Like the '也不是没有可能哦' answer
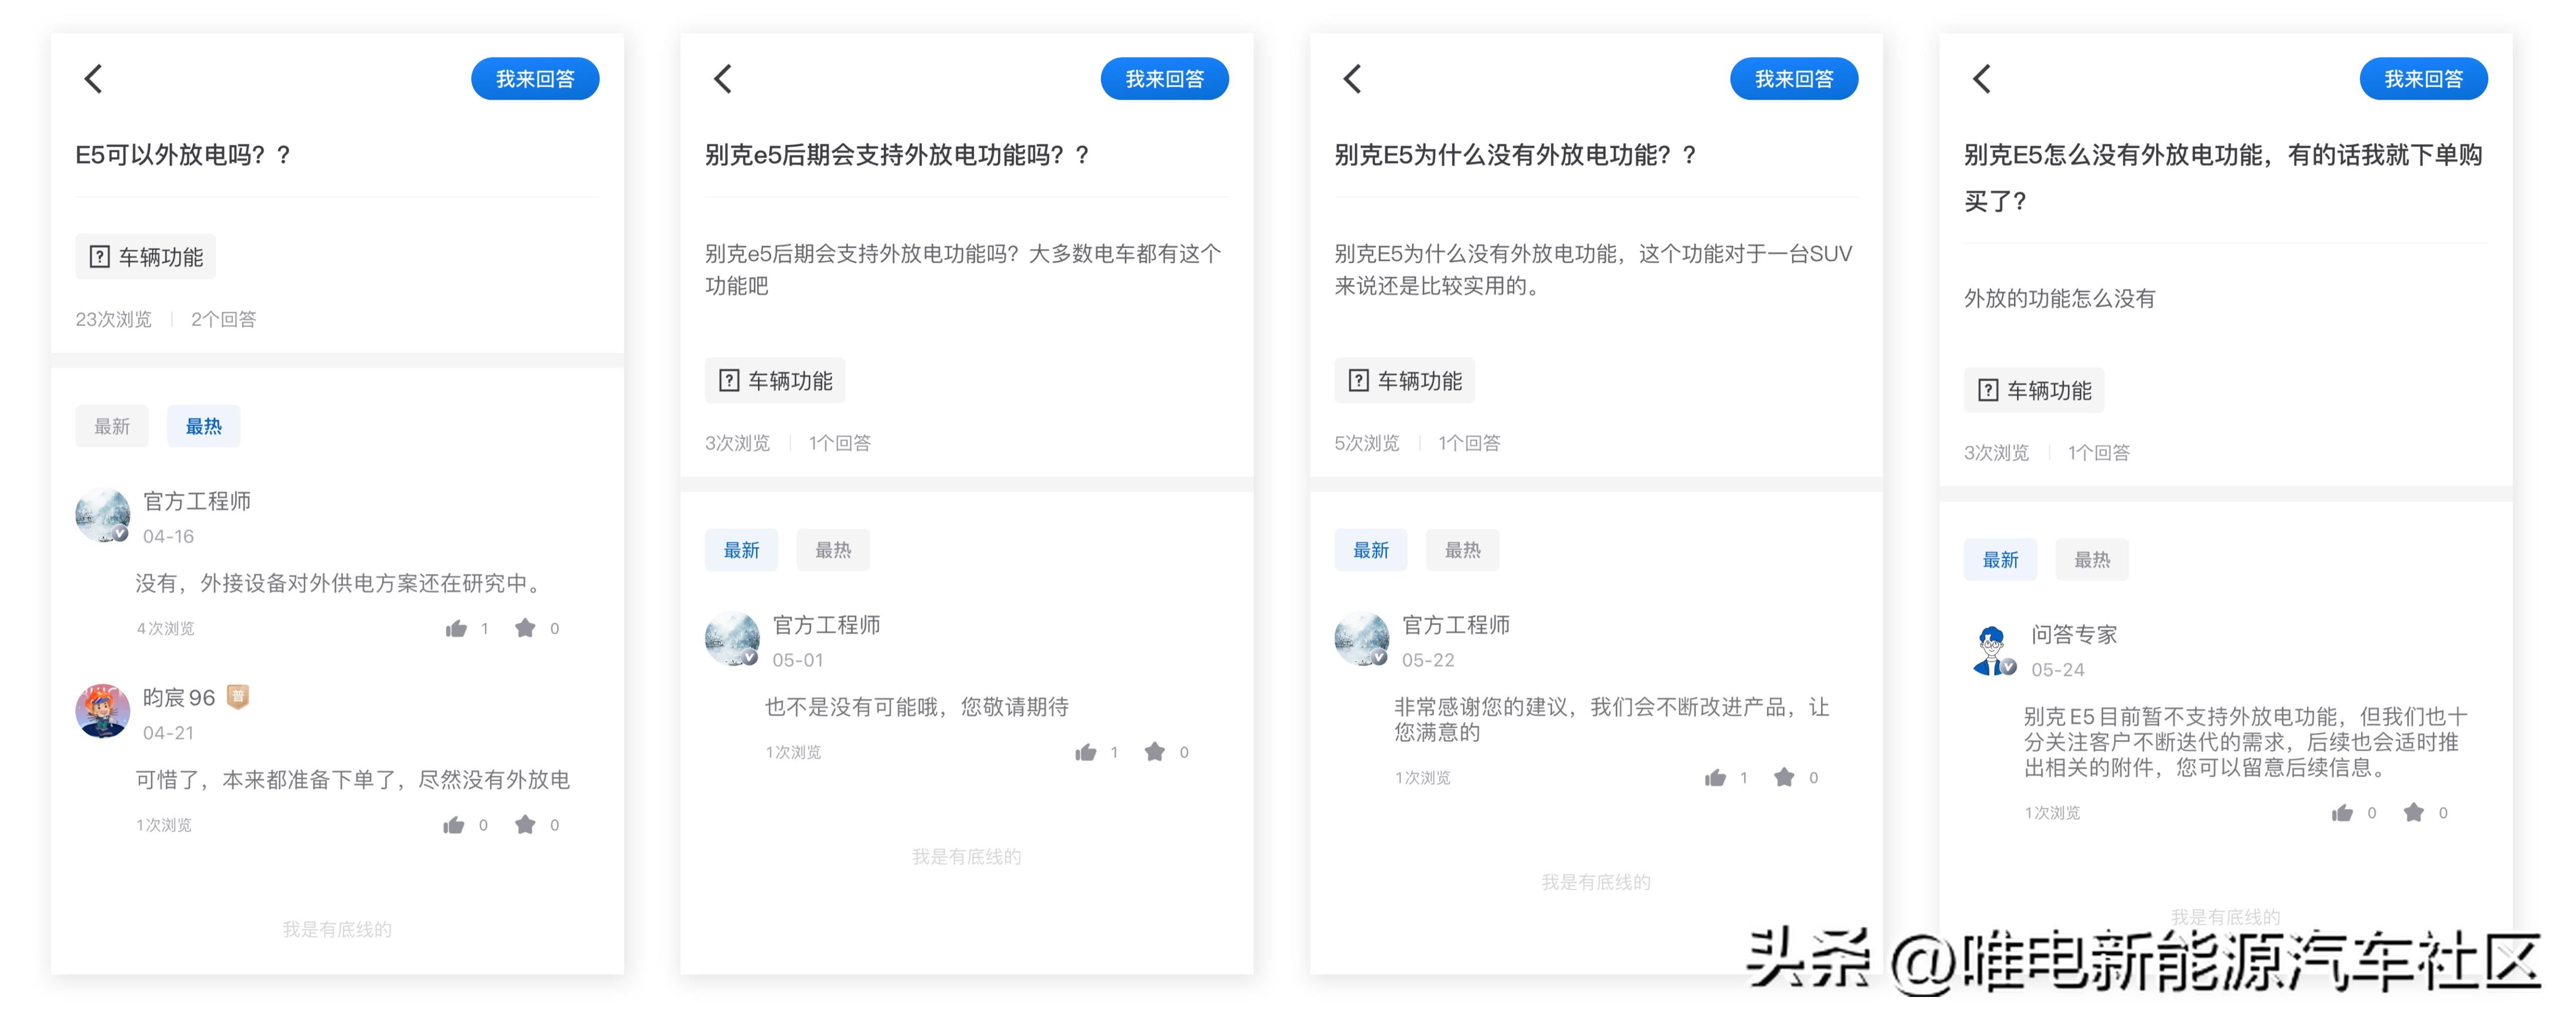Image resolution: width=2576 pixels, height=1023 pixels. pyautogui.click(x=1086, y=752)
